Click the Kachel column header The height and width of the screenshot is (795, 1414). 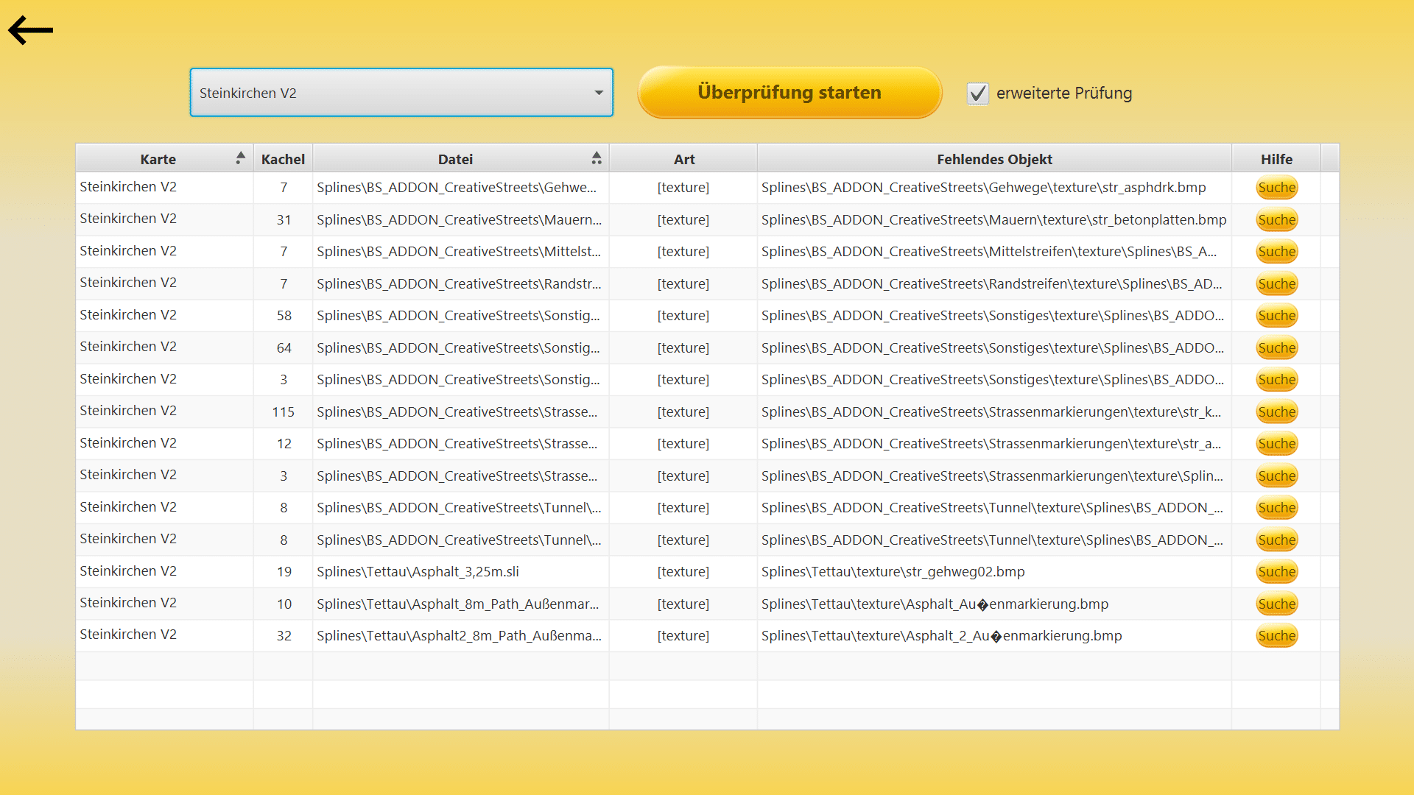click(x=283, y=159)
